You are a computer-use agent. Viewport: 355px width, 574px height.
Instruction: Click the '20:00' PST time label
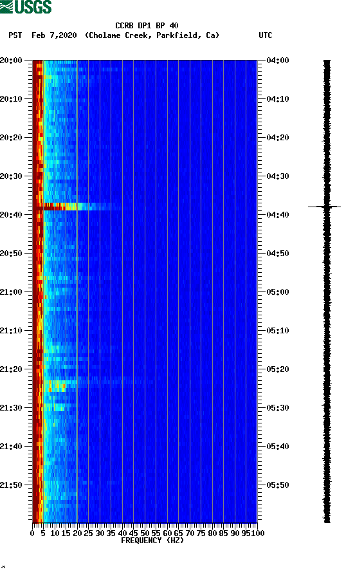(11, 60)
